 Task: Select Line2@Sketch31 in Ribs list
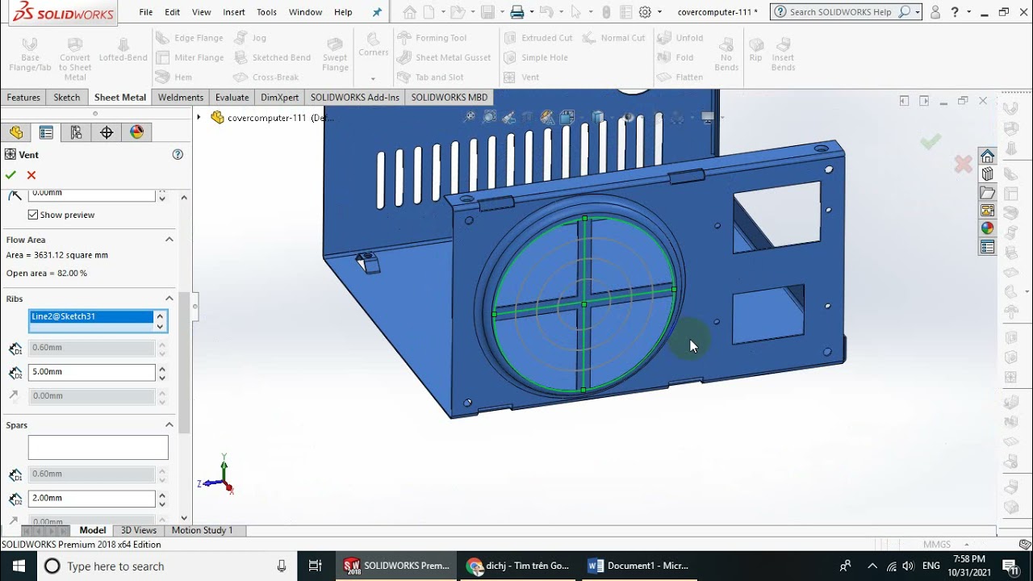[x=90, y=317]
